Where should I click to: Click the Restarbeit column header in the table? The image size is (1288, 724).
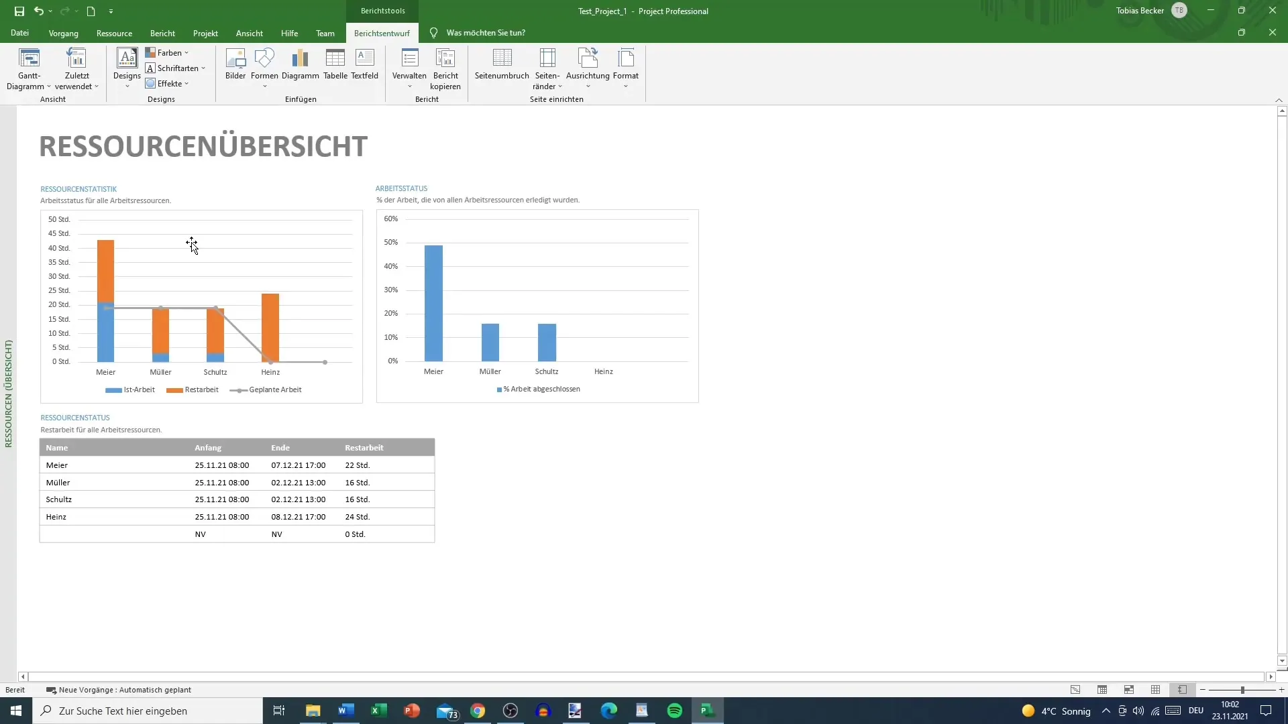pos(364,448)
